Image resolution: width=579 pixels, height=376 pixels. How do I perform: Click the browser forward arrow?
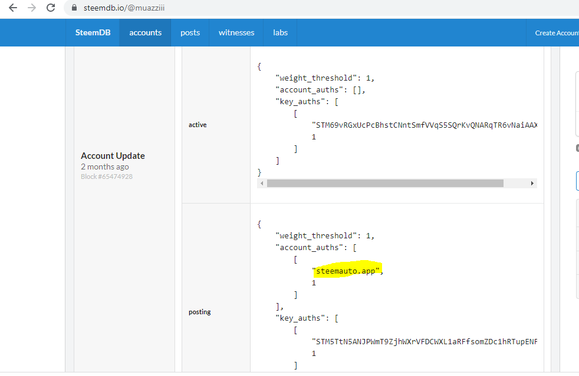(32, 8)
